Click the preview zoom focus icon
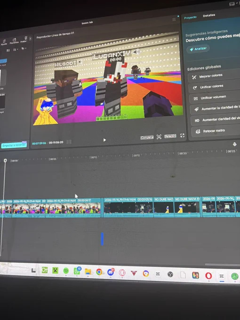240x320 pixels. 159,137
